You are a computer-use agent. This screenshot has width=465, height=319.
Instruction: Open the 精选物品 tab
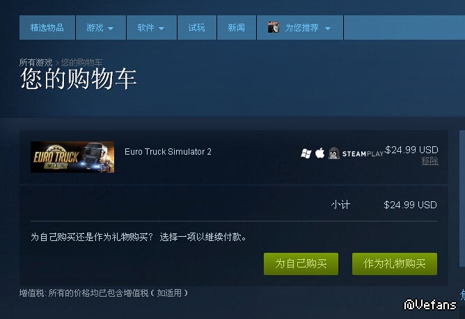tap(47, 28)
